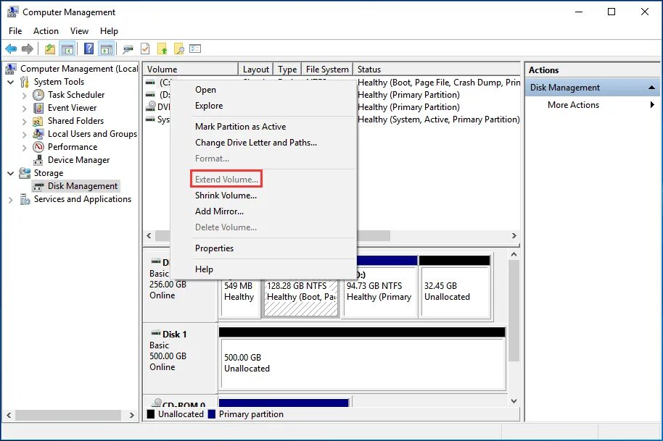Select the 128.28 GB NTFS boot partition
This screenshot has width=663, height=441.
300,297
